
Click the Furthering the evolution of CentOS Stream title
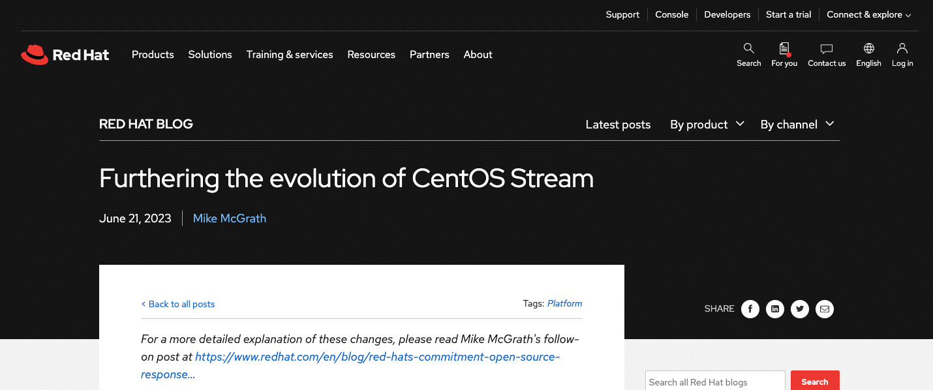pyautogui.click(x=346, y=178)
